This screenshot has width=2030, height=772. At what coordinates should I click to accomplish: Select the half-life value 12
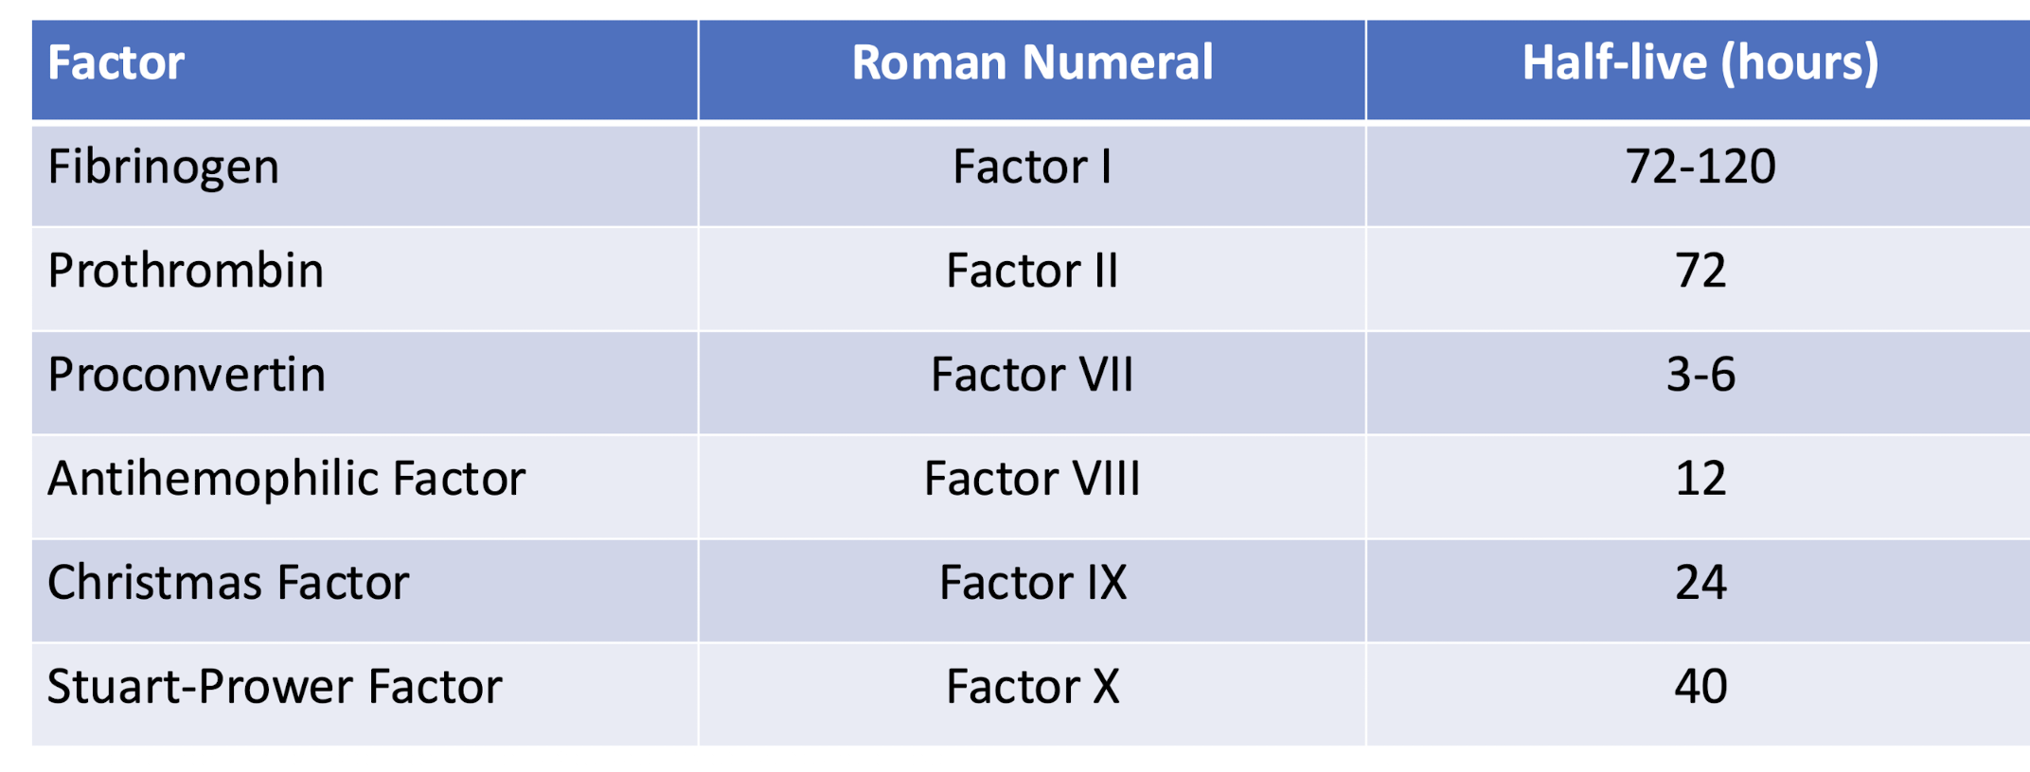tap(1700, 479)
